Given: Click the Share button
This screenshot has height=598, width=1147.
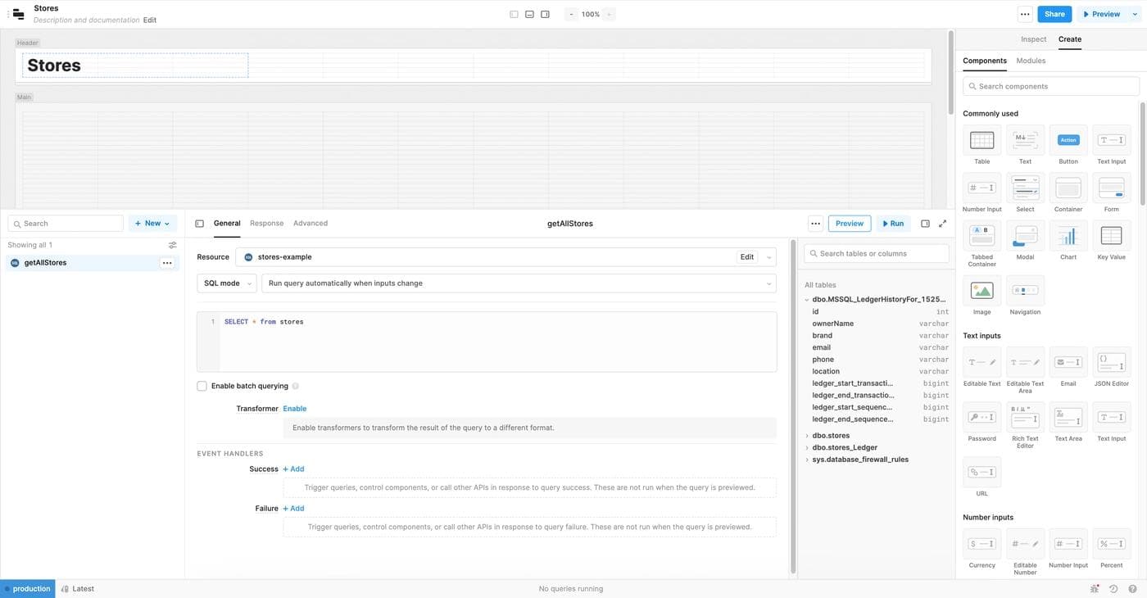Looking at the screenshot, I should 1054,14.
